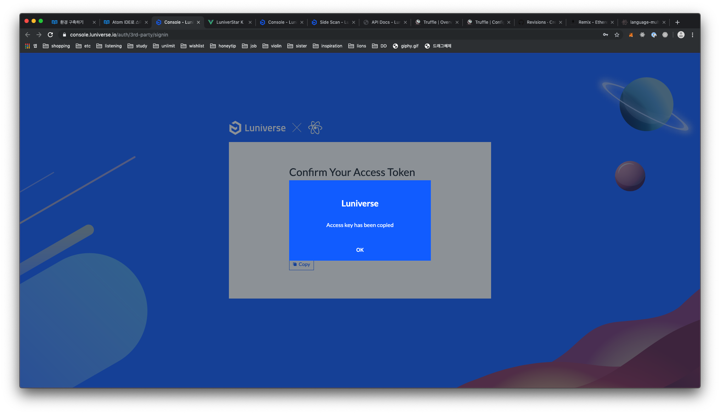Image resolution: width=720 pixels, height=414 pixels.
Task: Click OK in the Luniverse dialog
Action: click(360, 250)
